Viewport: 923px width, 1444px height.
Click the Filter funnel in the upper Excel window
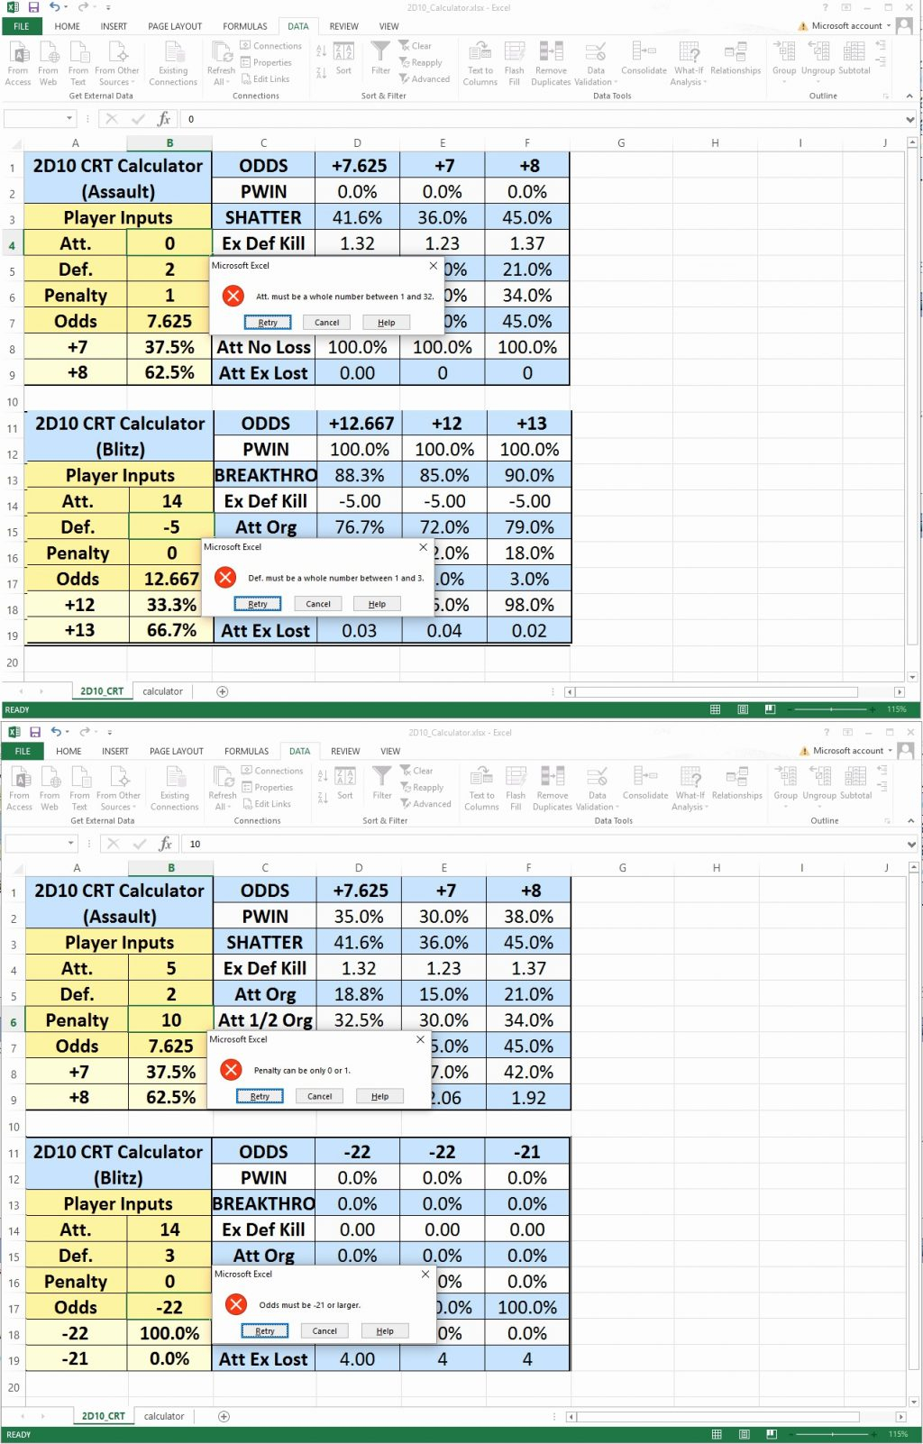click(x=381, y=57)
